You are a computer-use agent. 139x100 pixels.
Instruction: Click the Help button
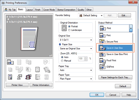tap(129, 95)
